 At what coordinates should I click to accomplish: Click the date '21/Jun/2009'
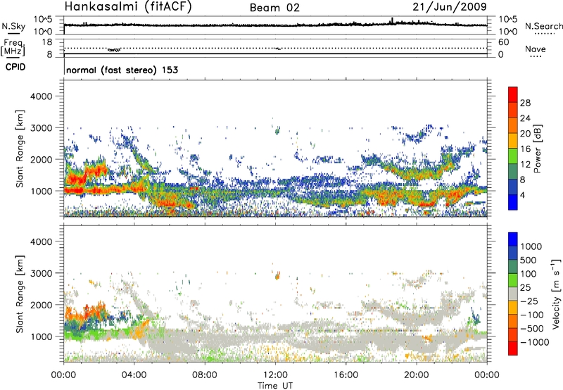point(450,6)
